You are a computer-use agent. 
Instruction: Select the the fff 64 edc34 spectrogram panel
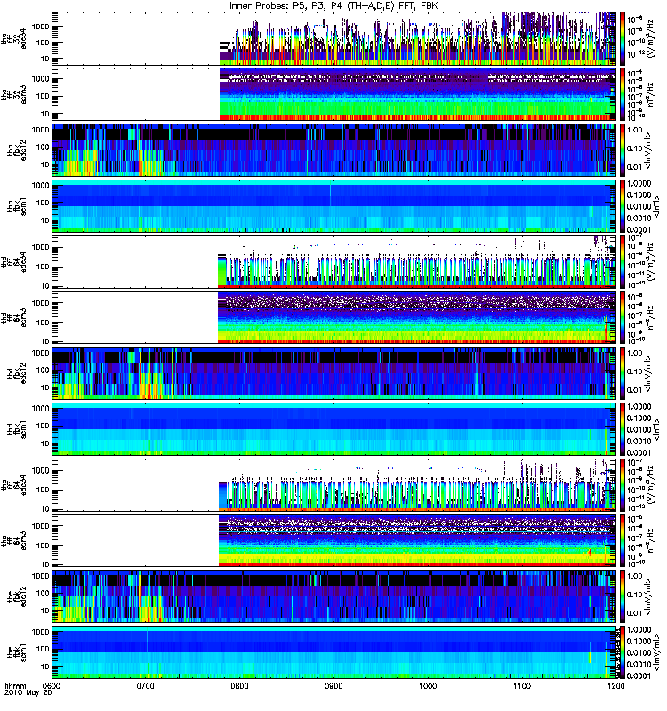tap(334, 485)
